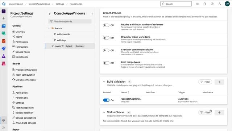Click the add new item plus icon in sidebar
The image size is (232, 131).
[x=4, y=18]
